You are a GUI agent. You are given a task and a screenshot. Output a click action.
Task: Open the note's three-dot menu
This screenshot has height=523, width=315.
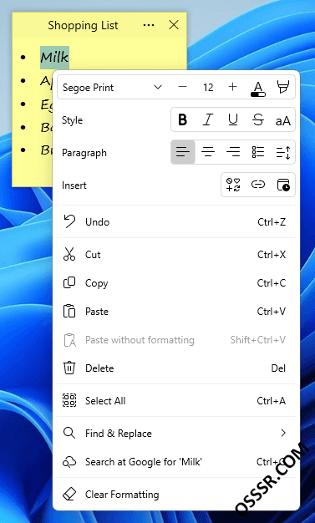pyautogui.click(x=149, y=25)
